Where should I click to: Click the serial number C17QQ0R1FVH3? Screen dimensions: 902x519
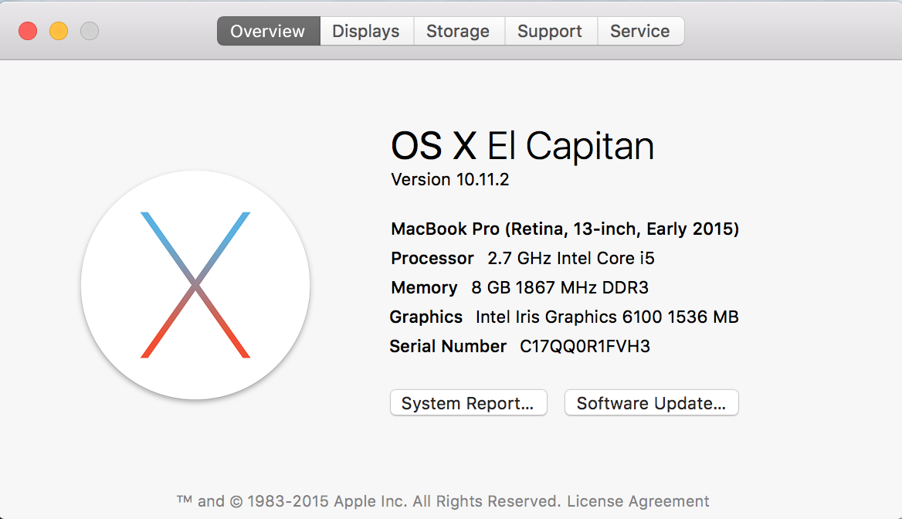click(x=585, y=346)
